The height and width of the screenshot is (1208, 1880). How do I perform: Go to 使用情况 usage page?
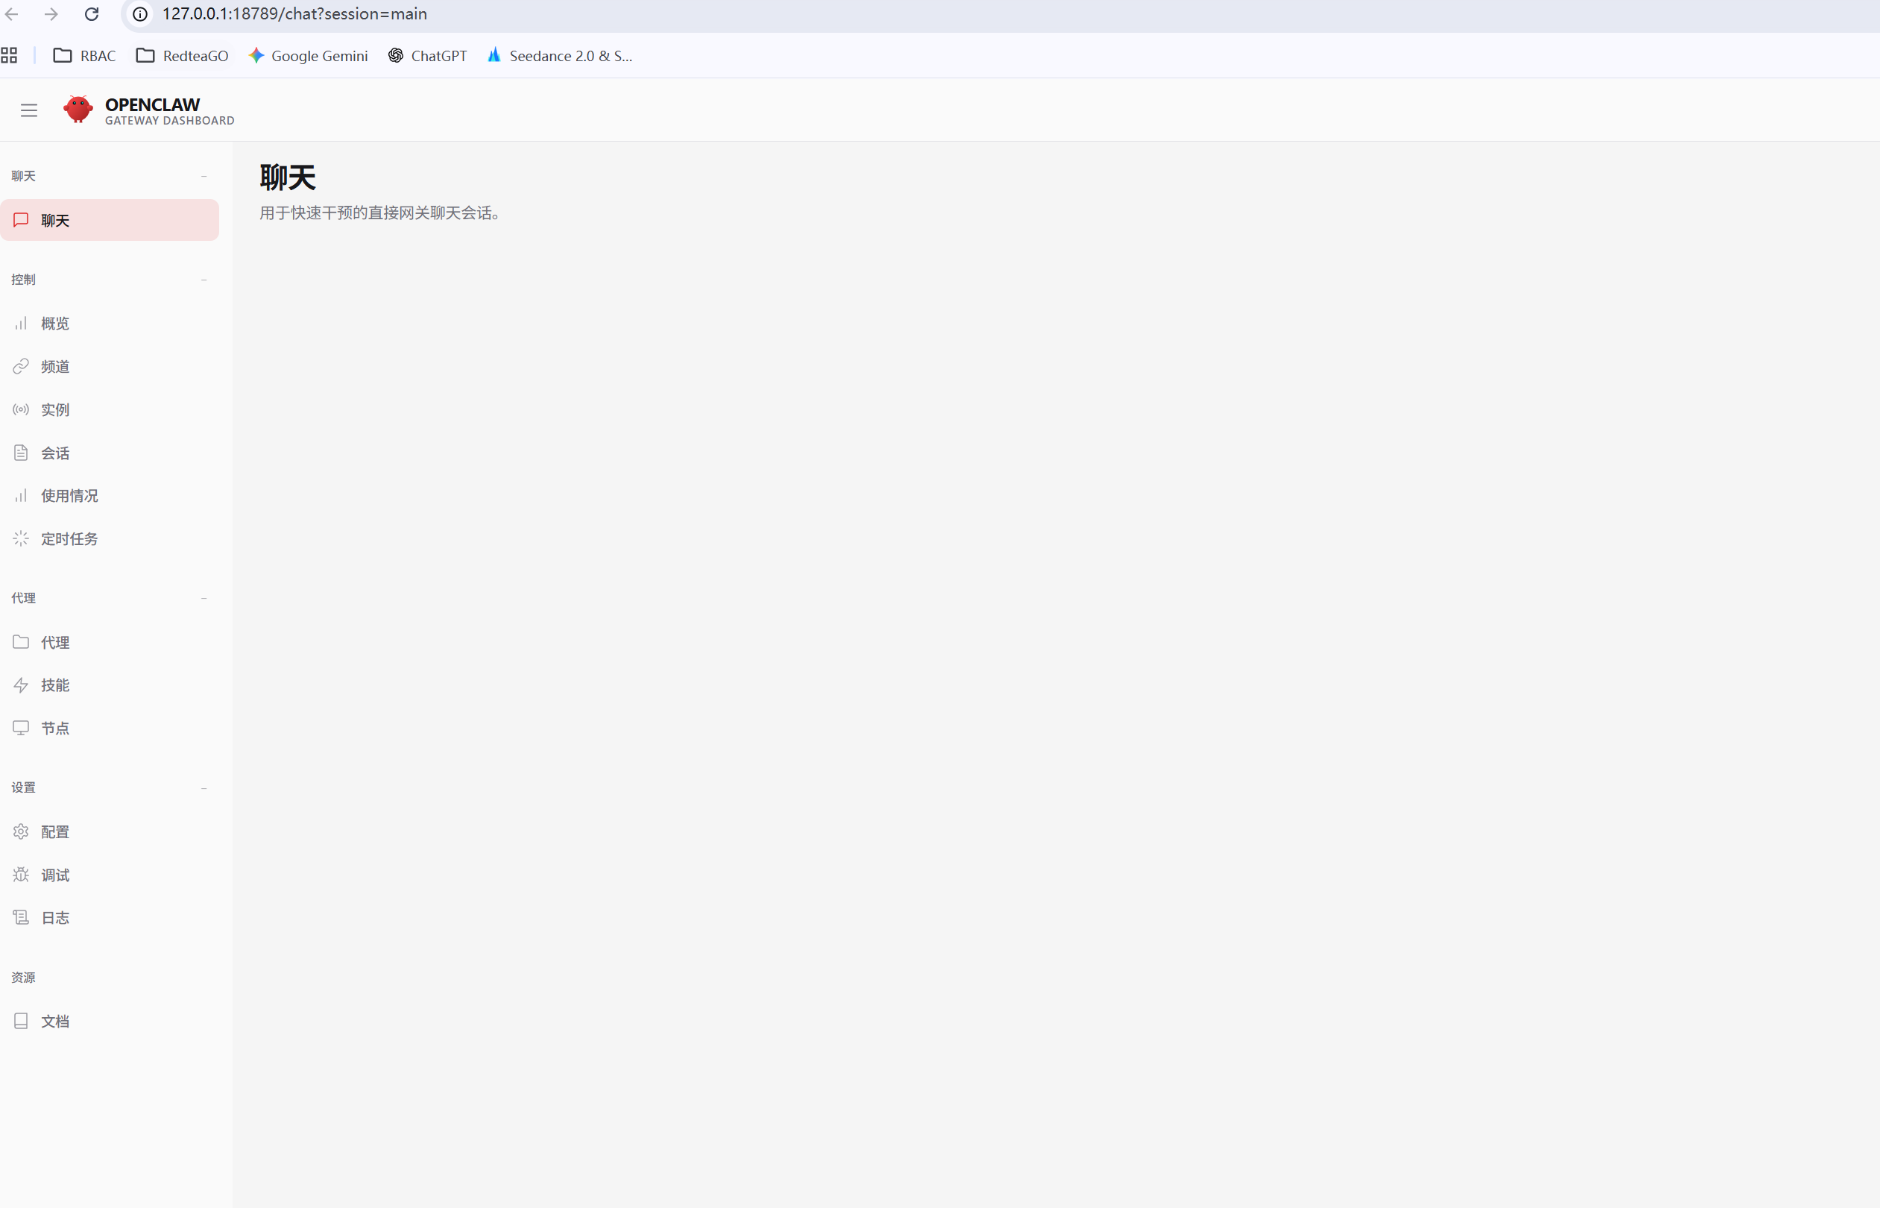pos(70,496)
